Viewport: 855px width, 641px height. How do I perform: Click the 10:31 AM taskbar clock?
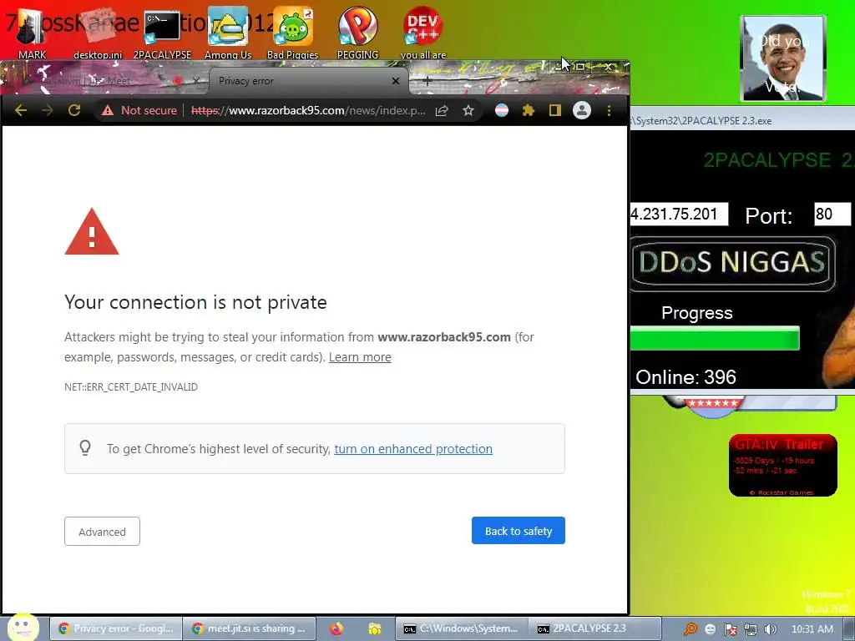click(812, 629)
